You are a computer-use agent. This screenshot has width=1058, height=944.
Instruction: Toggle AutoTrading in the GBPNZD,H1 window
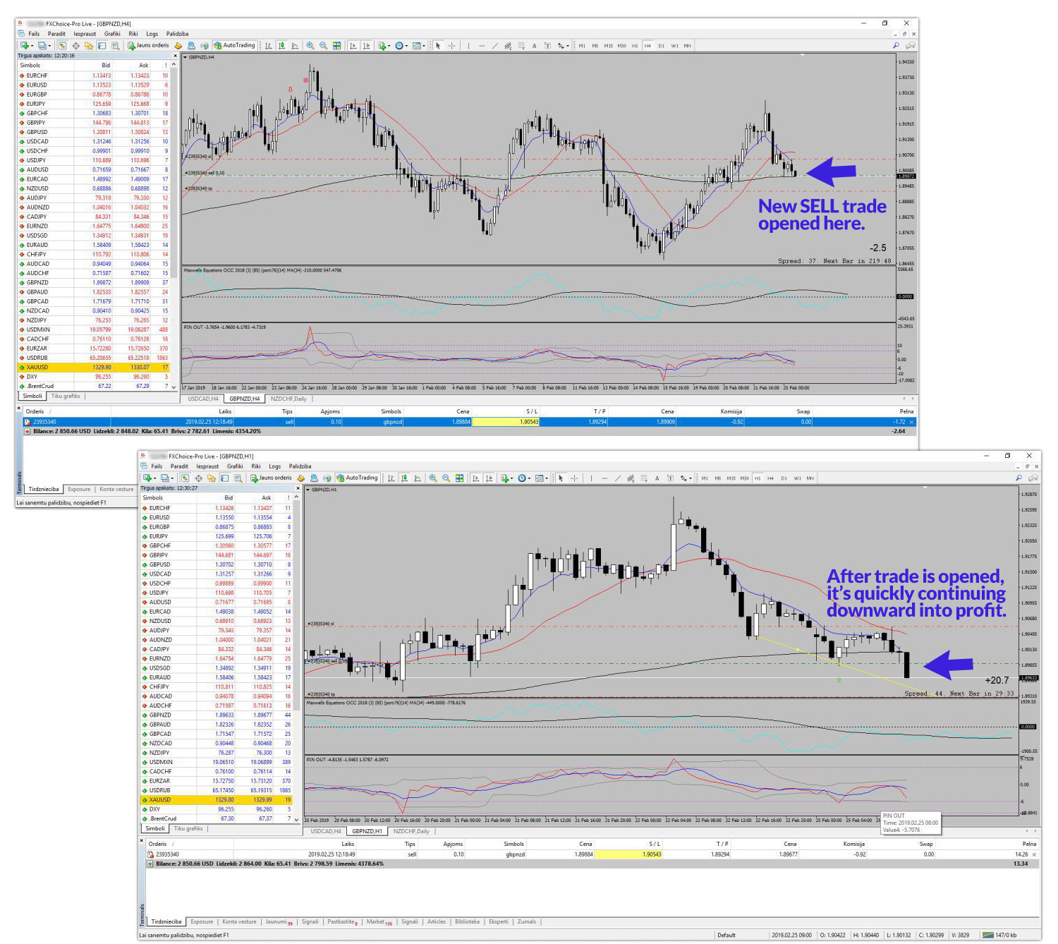pos(357,478)
